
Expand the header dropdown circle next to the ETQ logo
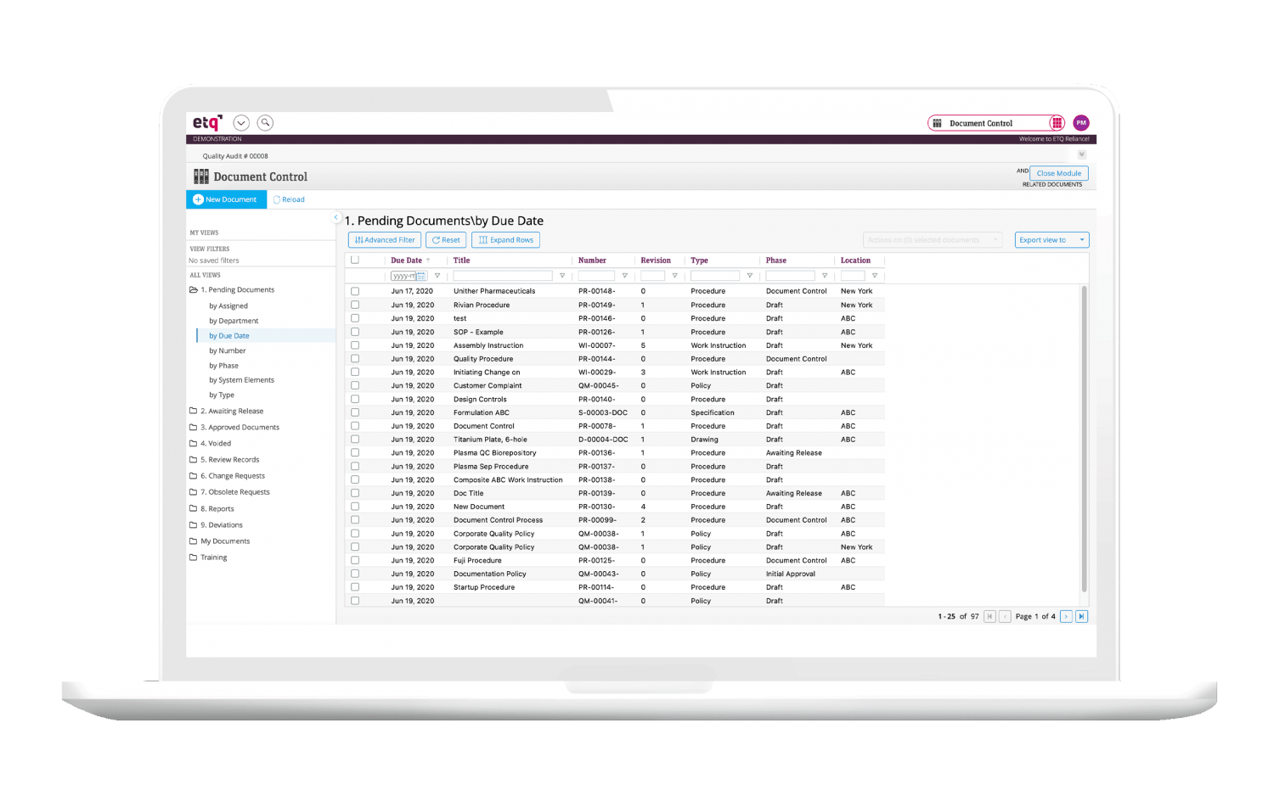click(241, 123)
